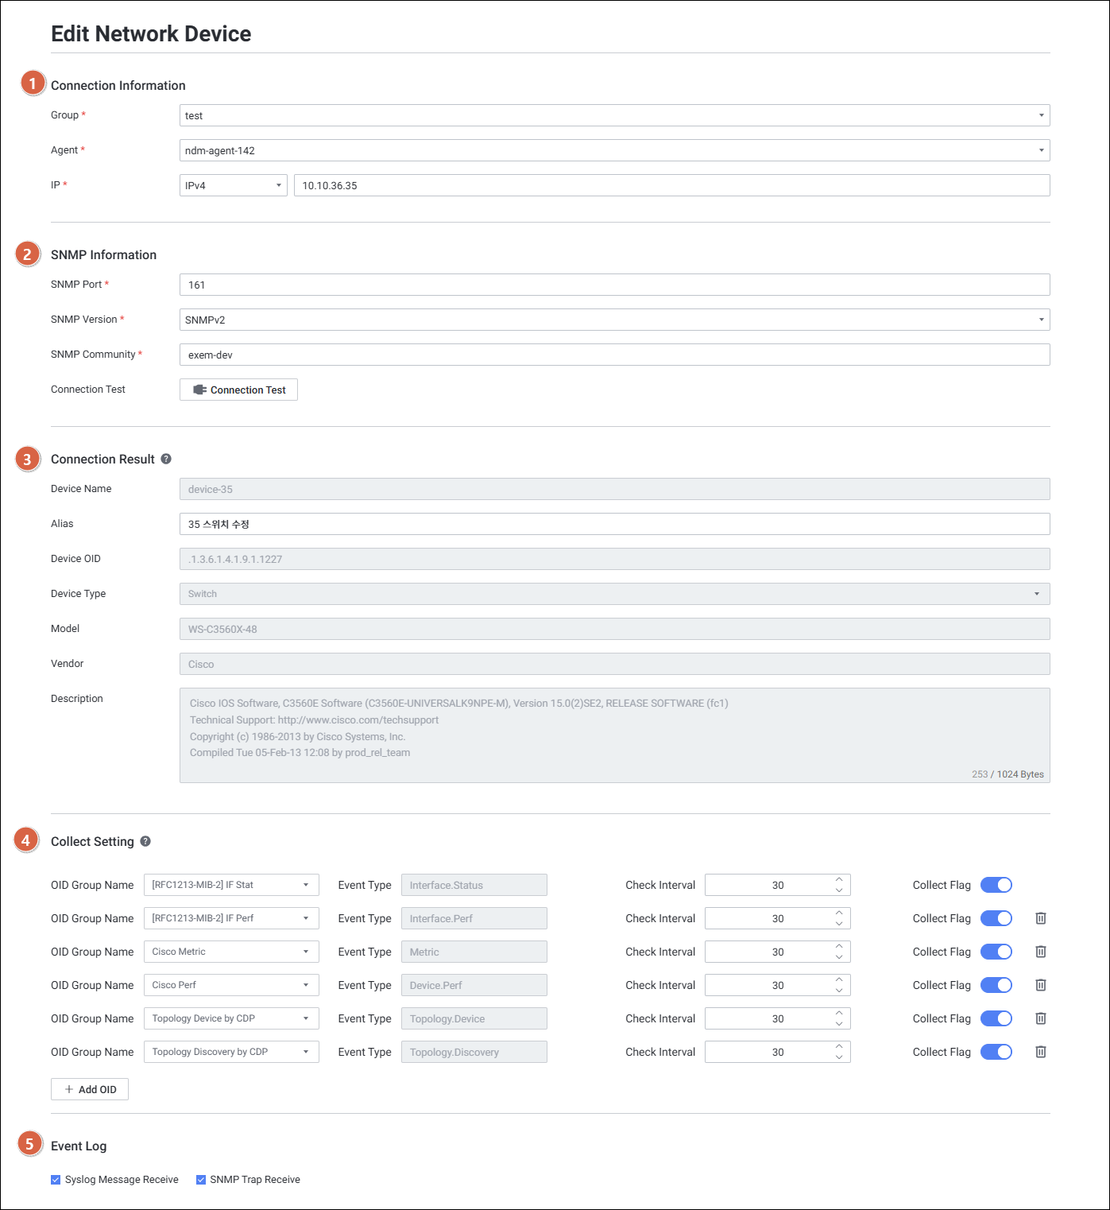Open the IPv4 protocol dropdown
The image size is (1110, 1210).
[233, 185]
